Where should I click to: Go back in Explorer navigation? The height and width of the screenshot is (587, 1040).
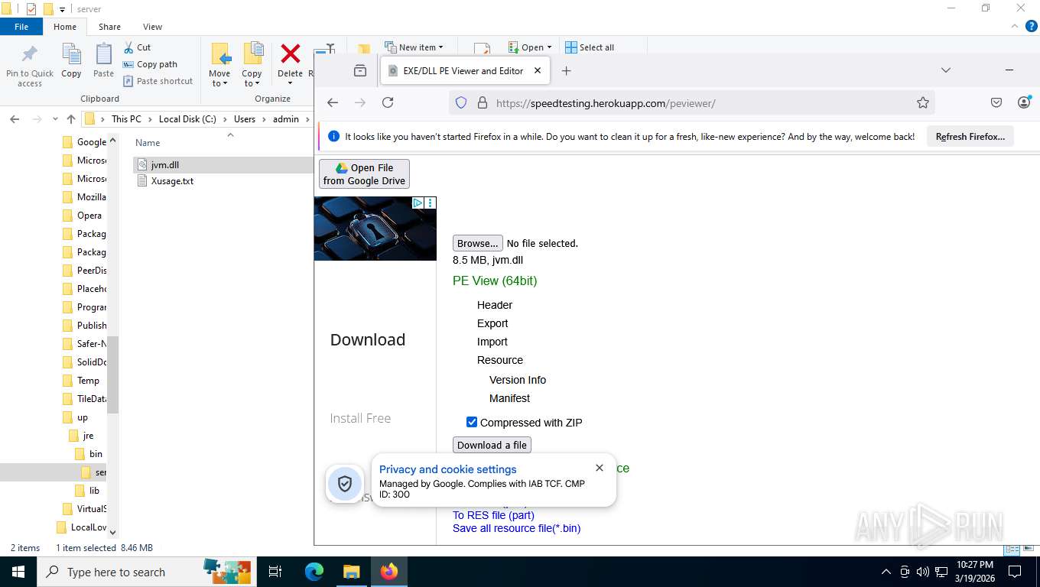(x=15, y=119)
